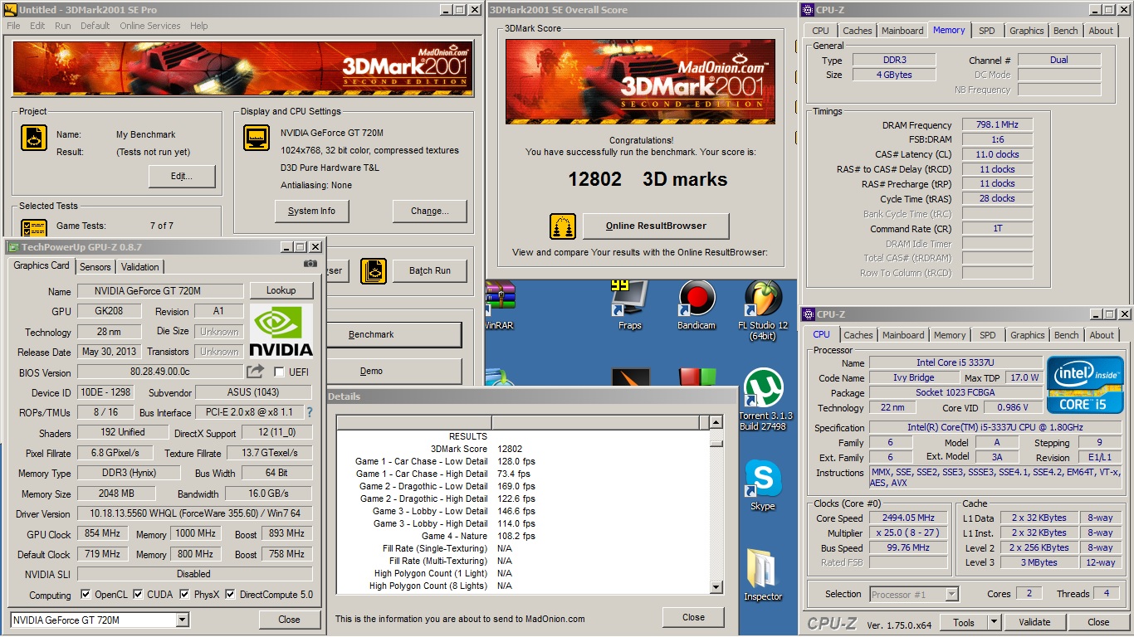1134x637 pixels.
Task: Switch to the Sensors tab in GPU-Z
Action: click(95, 267)
